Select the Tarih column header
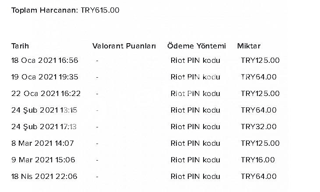The image size is (320, 192). tap(20, 46)
